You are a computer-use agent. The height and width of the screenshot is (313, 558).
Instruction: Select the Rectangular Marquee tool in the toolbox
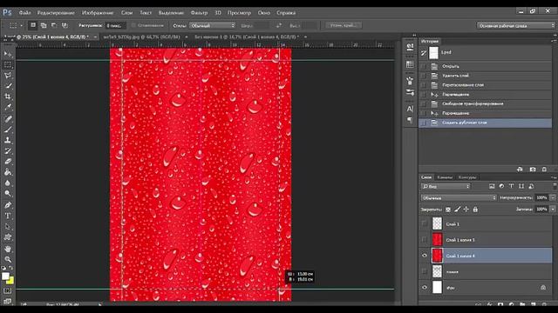8,64
